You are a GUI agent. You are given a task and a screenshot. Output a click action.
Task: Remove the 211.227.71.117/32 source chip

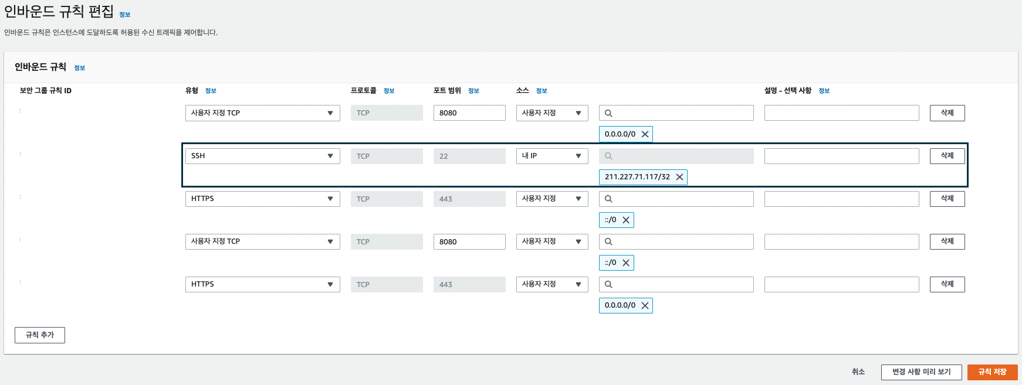(x=679, y=177)
